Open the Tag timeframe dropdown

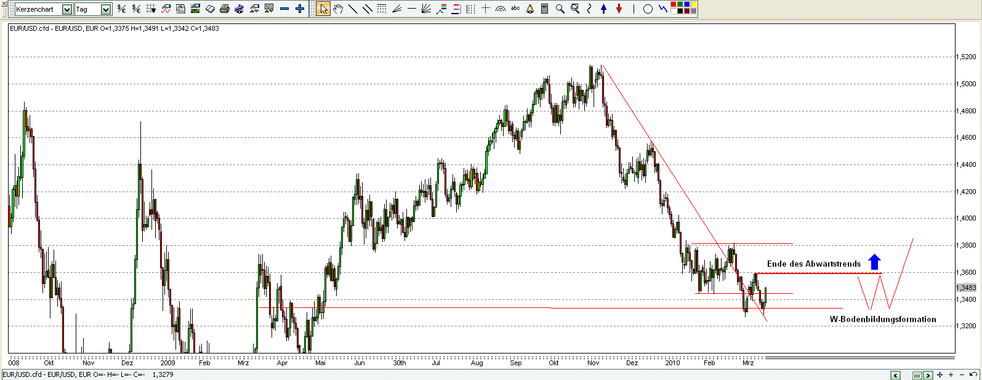[x=105, y=9]
